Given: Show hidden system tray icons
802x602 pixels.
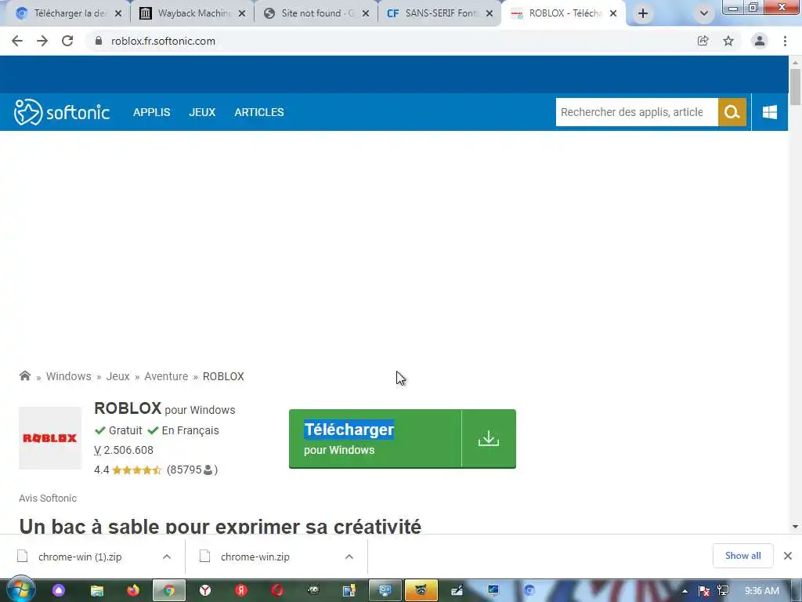Looking at the screenshot, I should coord(685,591).
